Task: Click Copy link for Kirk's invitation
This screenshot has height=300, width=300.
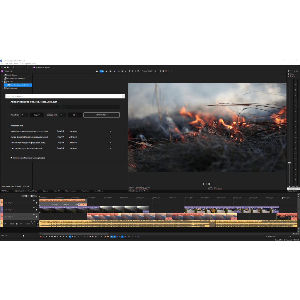Action: 60,143
